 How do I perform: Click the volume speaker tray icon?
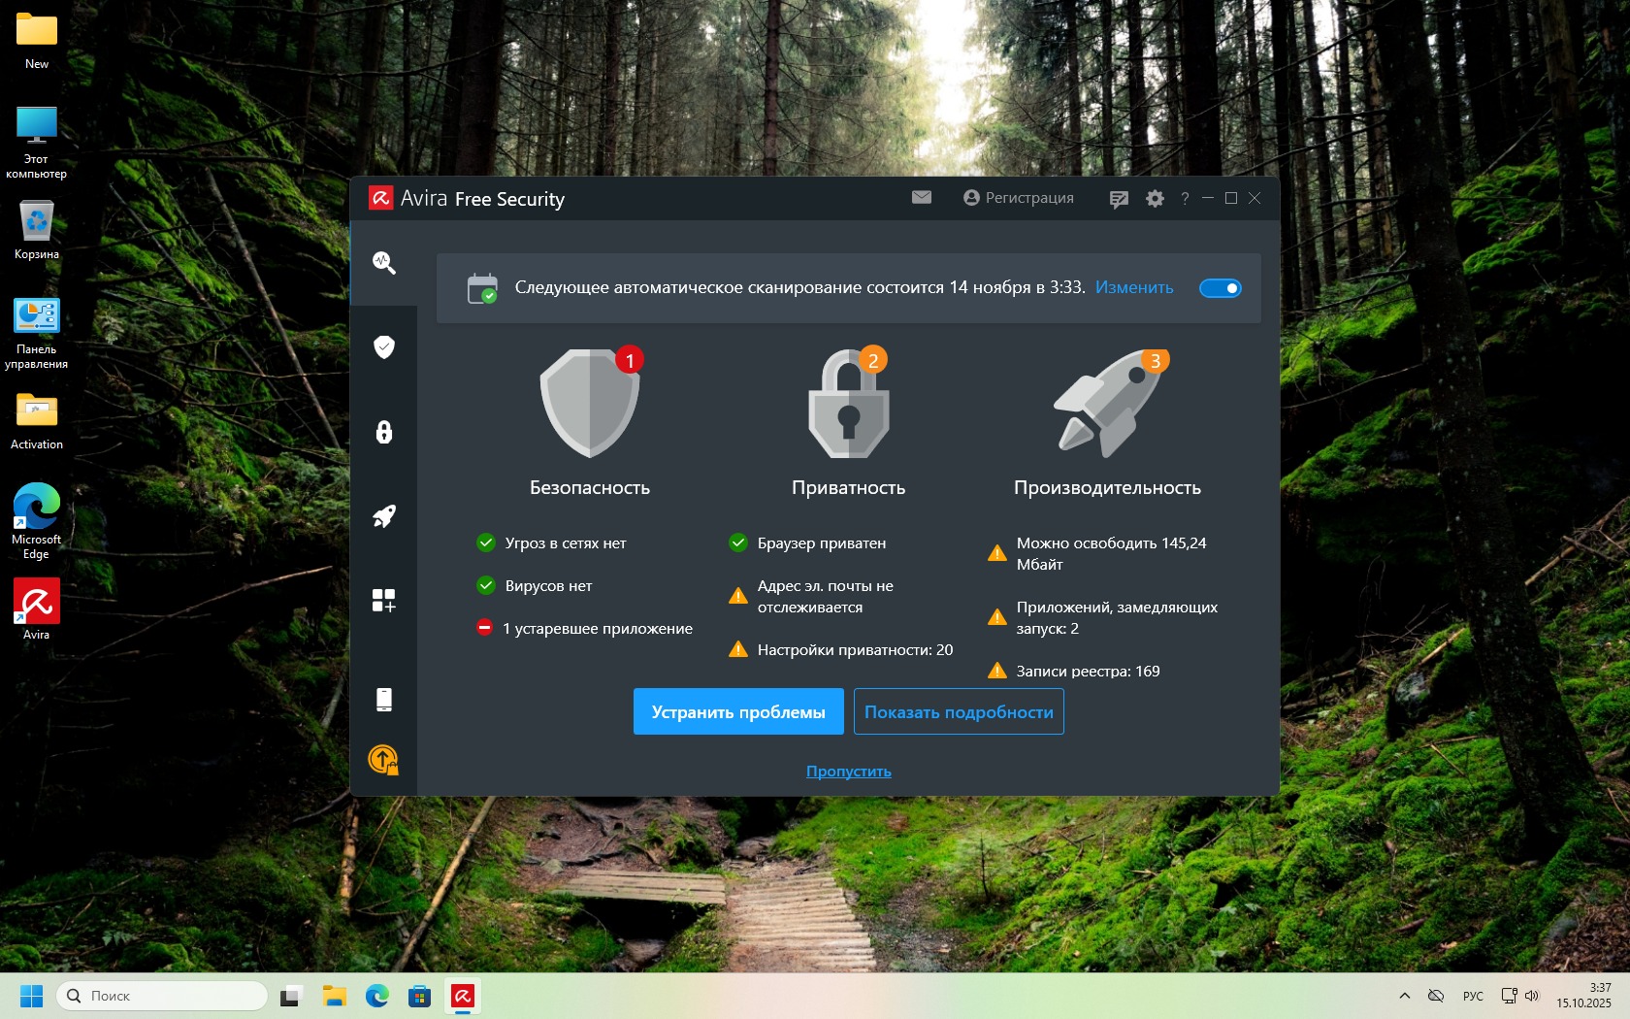(1533, 996)
